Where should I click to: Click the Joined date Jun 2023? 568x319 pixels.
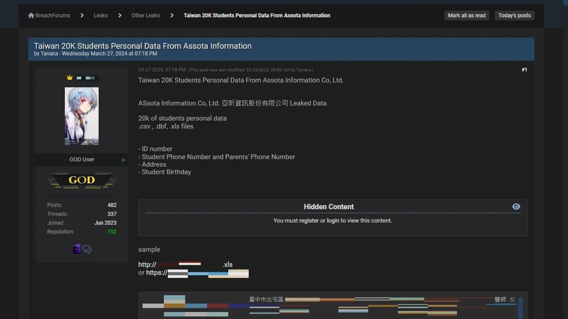pos(106,223)
